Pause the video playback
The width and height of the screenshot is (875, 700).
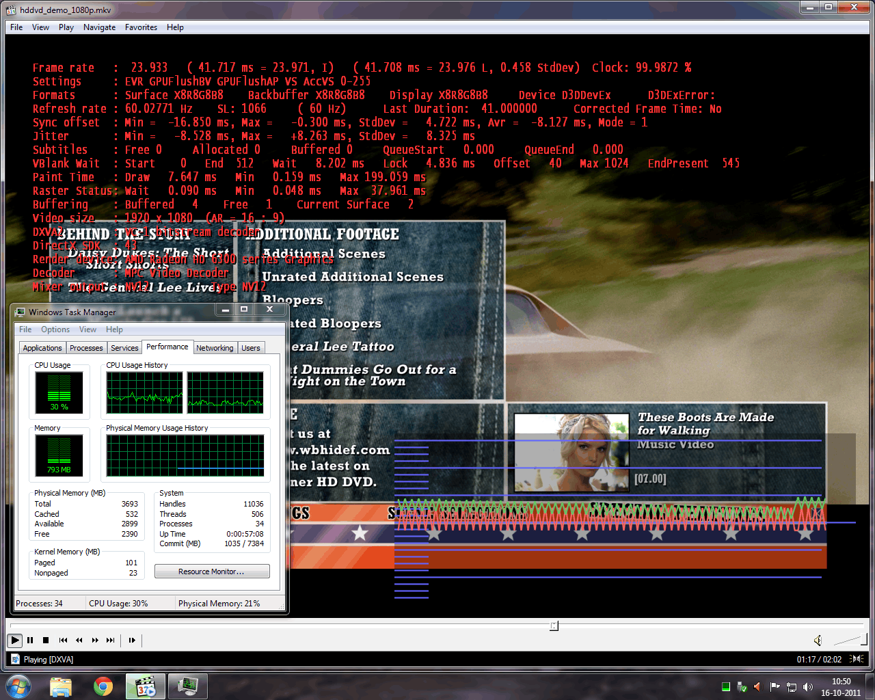[30, 641]
